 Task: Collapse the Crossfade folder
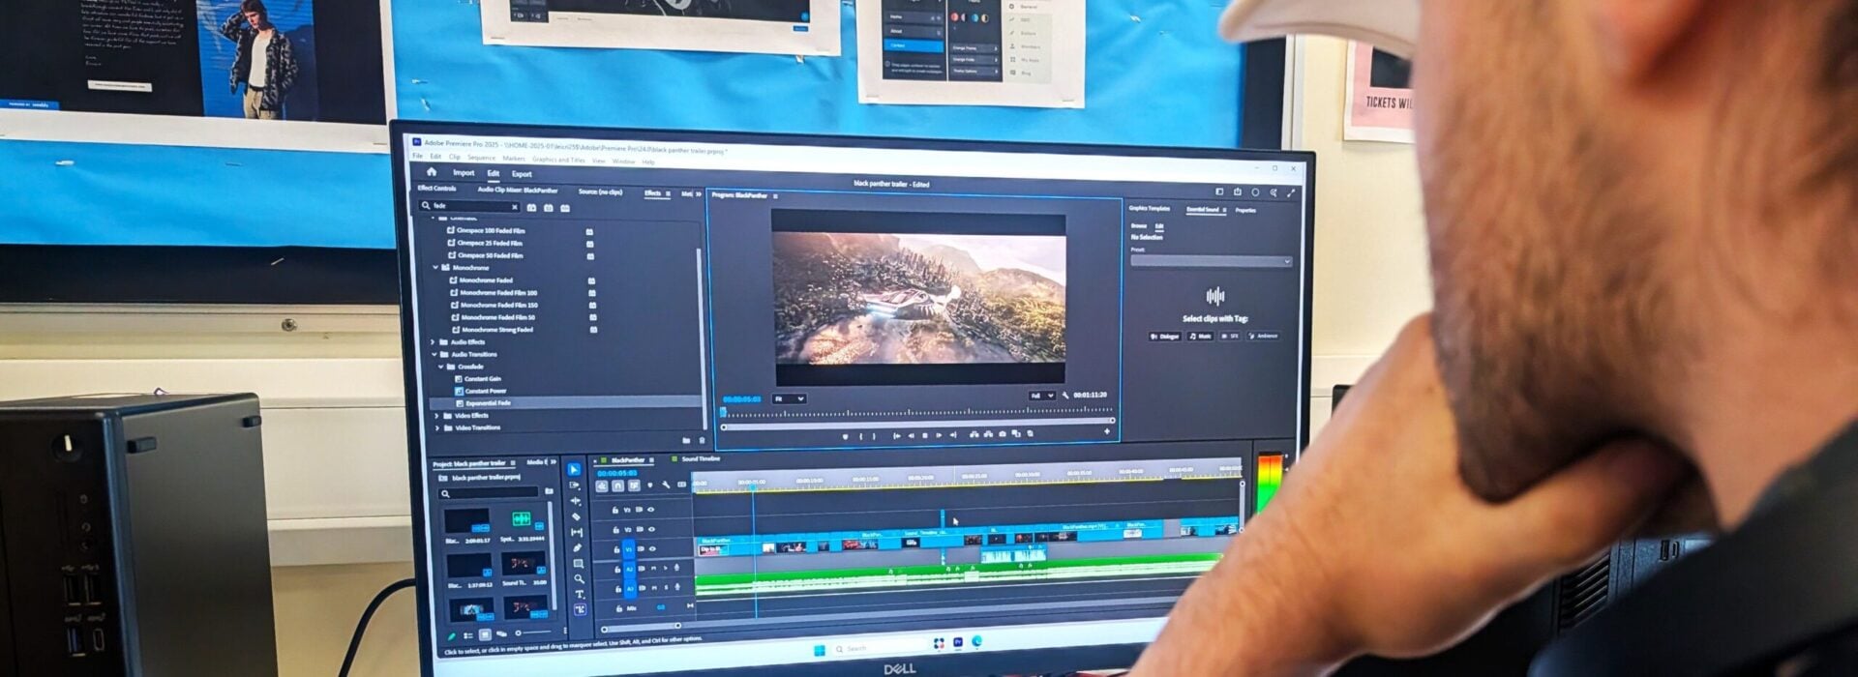tap(441, 367)
